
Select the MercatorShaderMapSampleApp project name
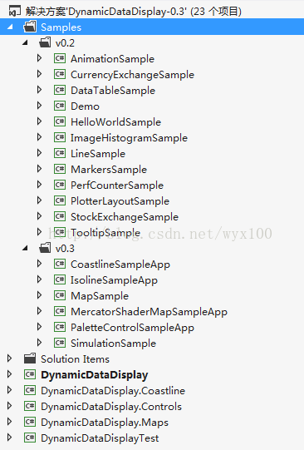149,312
